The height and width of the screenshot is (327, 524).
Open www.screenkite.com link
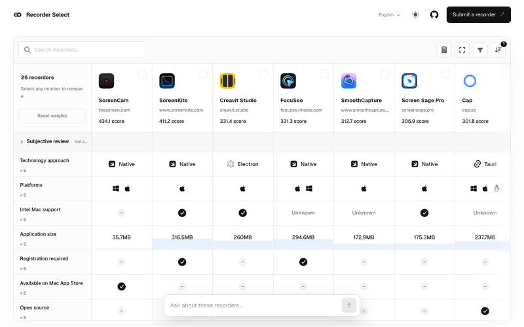tap(181, 110)
